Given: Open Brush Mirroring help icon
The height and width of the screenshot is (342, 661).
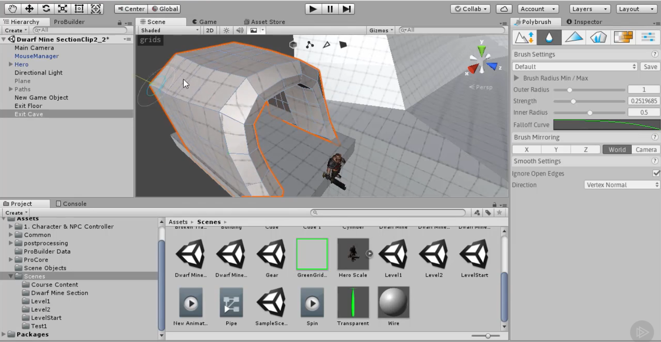Looking at the screenshot, I should pyautogui.click(x=655, y=137).
